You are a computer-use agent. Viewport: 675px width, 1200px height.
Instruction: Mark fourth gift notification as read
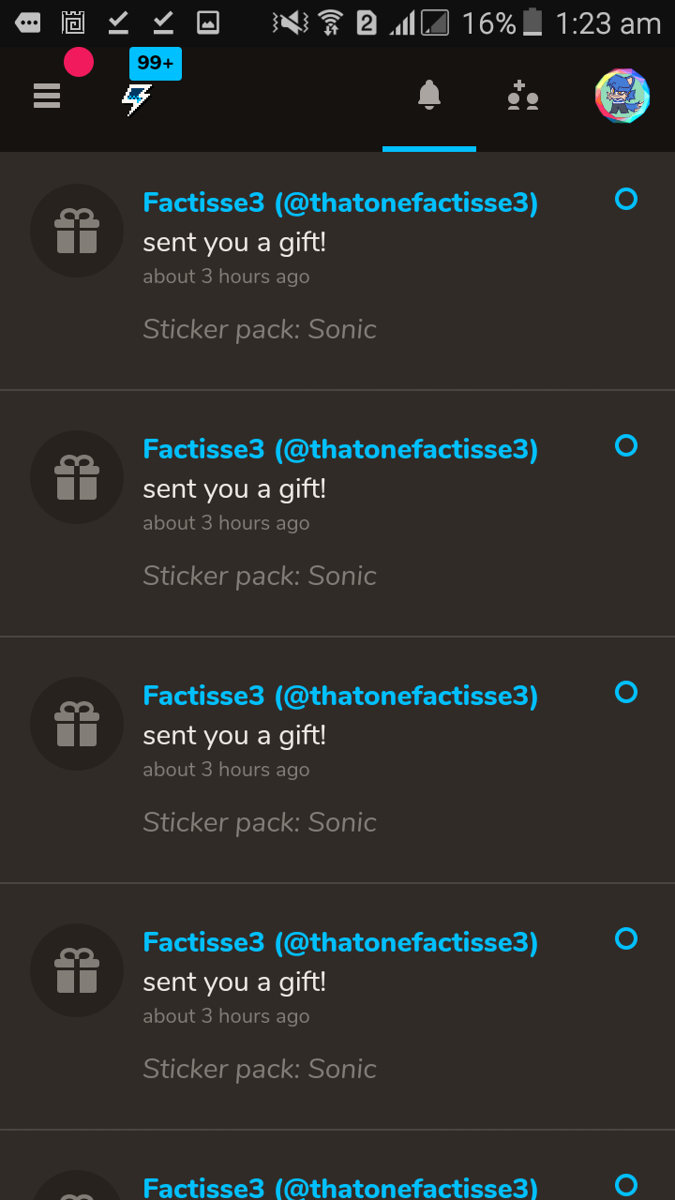coord(626,938)
